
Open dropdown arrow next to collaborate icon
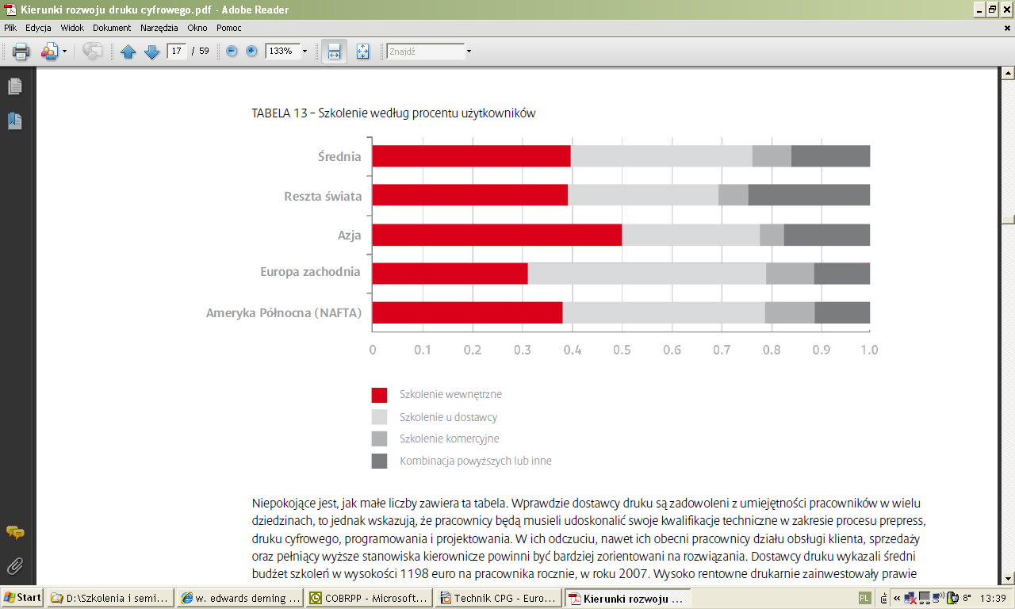[65, 52]
